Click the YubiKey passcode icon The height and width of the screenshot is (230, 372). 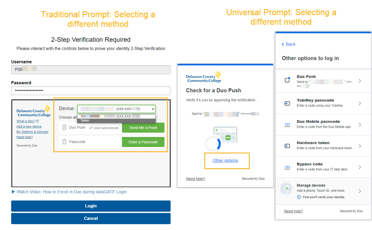[x=287, y=103]
